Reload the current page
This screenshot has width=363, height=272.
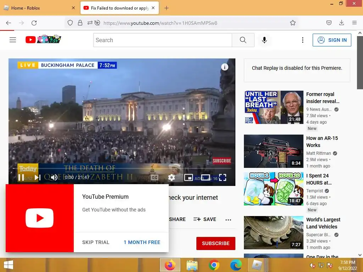tap(34, 23)
